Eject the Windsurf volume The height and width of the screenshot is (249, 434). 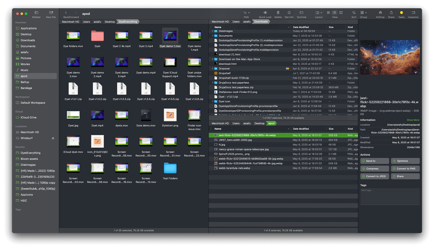click(x=53, y=138)
